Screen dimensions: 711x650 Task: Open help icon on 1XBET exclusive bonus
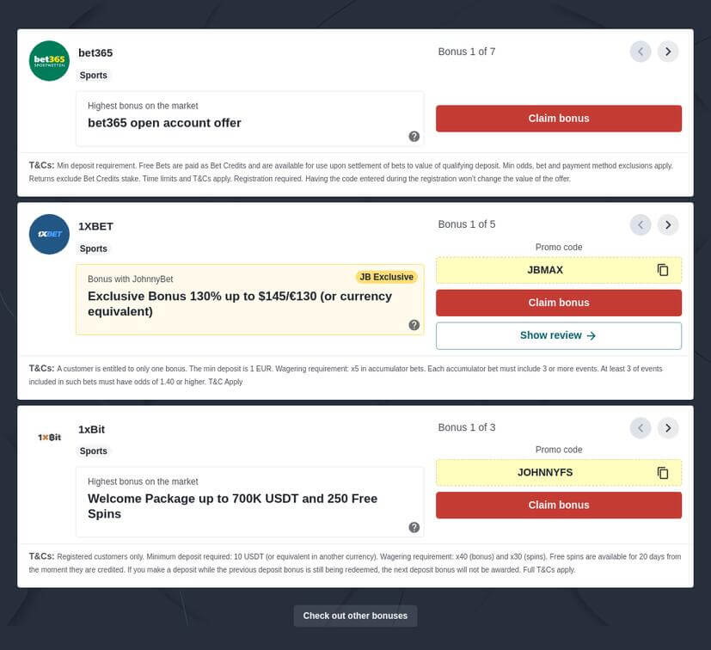[414, 325]
